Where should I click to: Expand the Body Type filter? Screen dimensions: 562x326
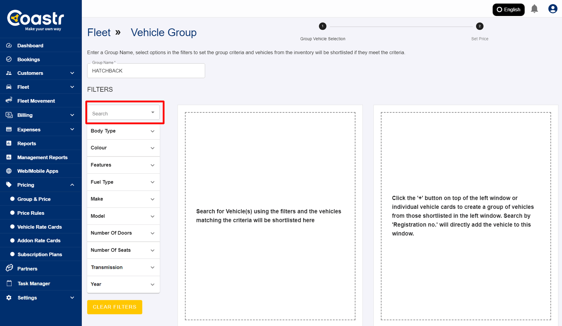click(x=123, y=131)
